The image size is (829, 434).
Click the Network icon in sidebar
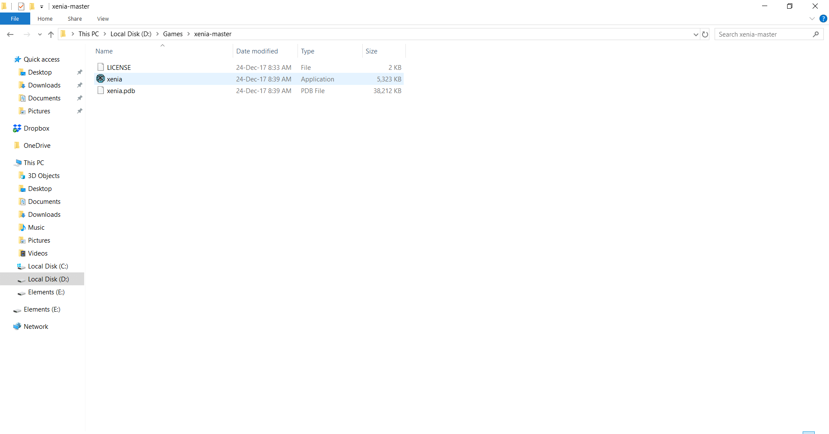pyautogui.click(x=17, y=326)
